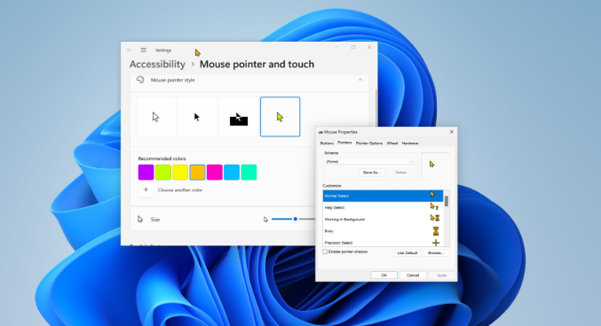Go back using the Settings back arrow

click(x=130, y=50)
